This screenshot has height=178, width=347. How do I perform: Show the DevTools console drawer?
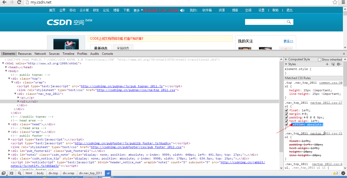click(x=11, y=173)
